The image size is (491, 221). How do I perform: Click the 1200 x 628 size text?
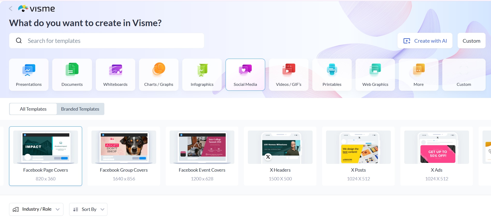(x=202, y=179)
